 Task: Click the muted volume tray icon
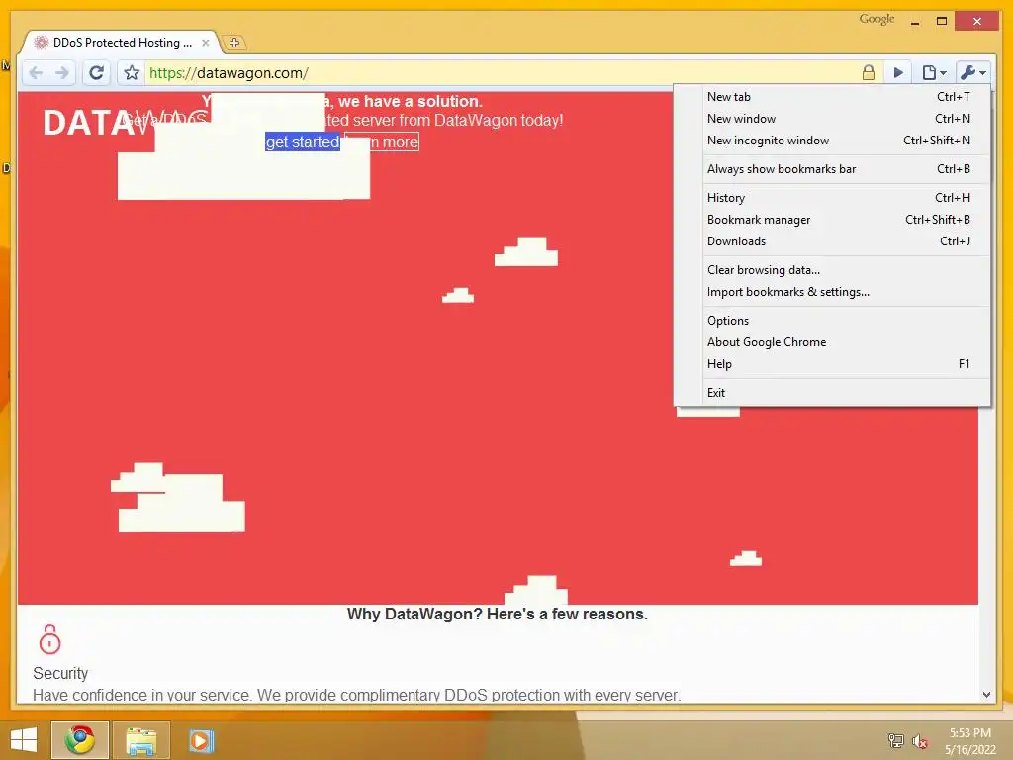coord(919,741)
